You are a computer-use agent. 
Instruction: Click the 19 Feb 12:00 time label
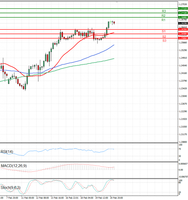pyautogui.click(x=102, y=198)
